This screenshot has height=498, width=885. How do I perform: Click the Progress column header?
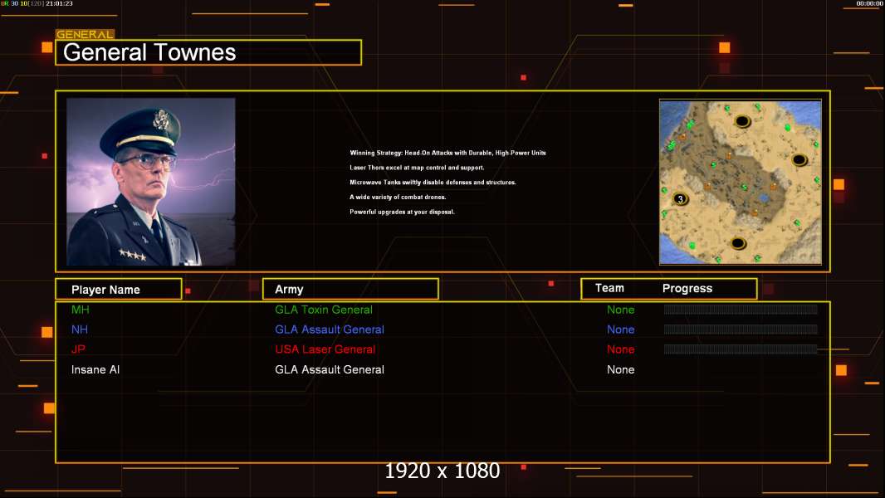pyautogui.click(x=687, y=288)
